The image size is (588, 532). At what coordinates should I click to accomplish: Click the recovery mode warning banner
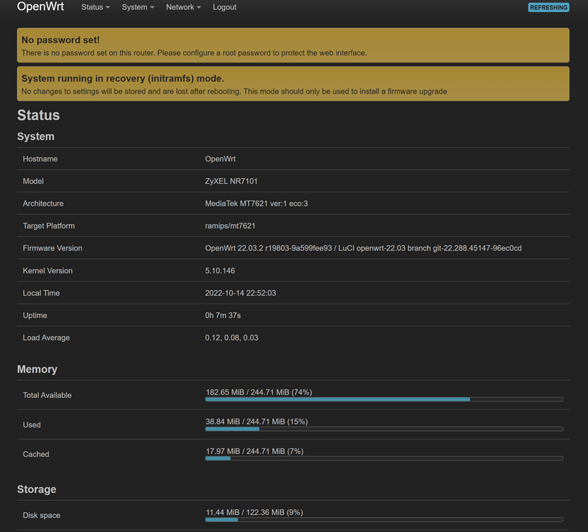click(294, 83)
